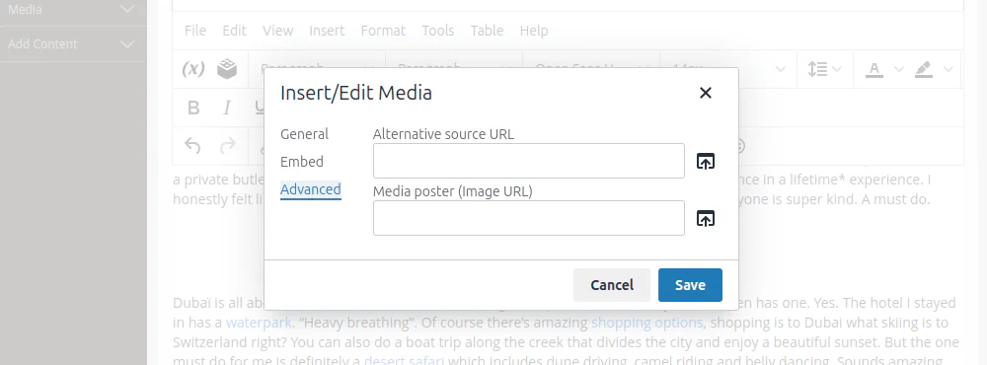987x365 pixels.
Task: Redo the last action
Action: click(x=227, y=146)
